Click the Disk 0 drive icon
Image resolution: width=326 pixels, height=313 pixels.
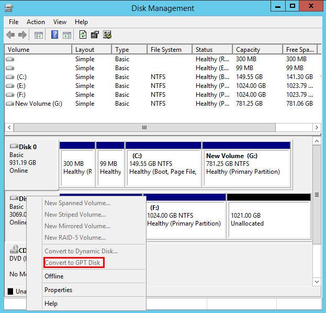click(x=14, y=146)
